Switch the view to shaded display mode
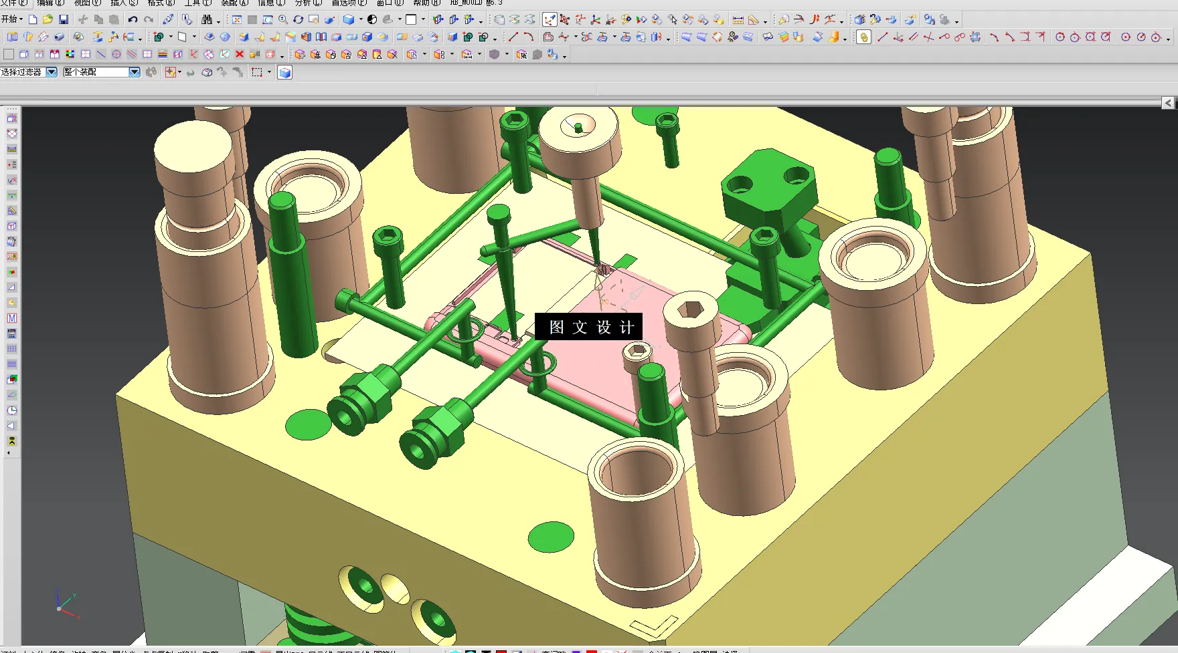This screenshot has height=653, width=1178. [x=347, y=19]
